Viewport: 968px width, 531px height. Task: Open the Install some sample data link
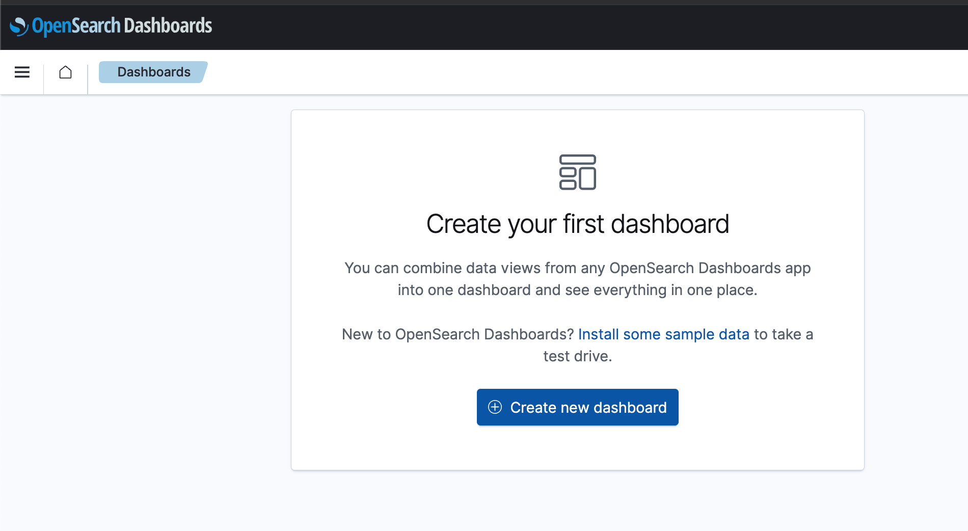[x=663, y=334]
